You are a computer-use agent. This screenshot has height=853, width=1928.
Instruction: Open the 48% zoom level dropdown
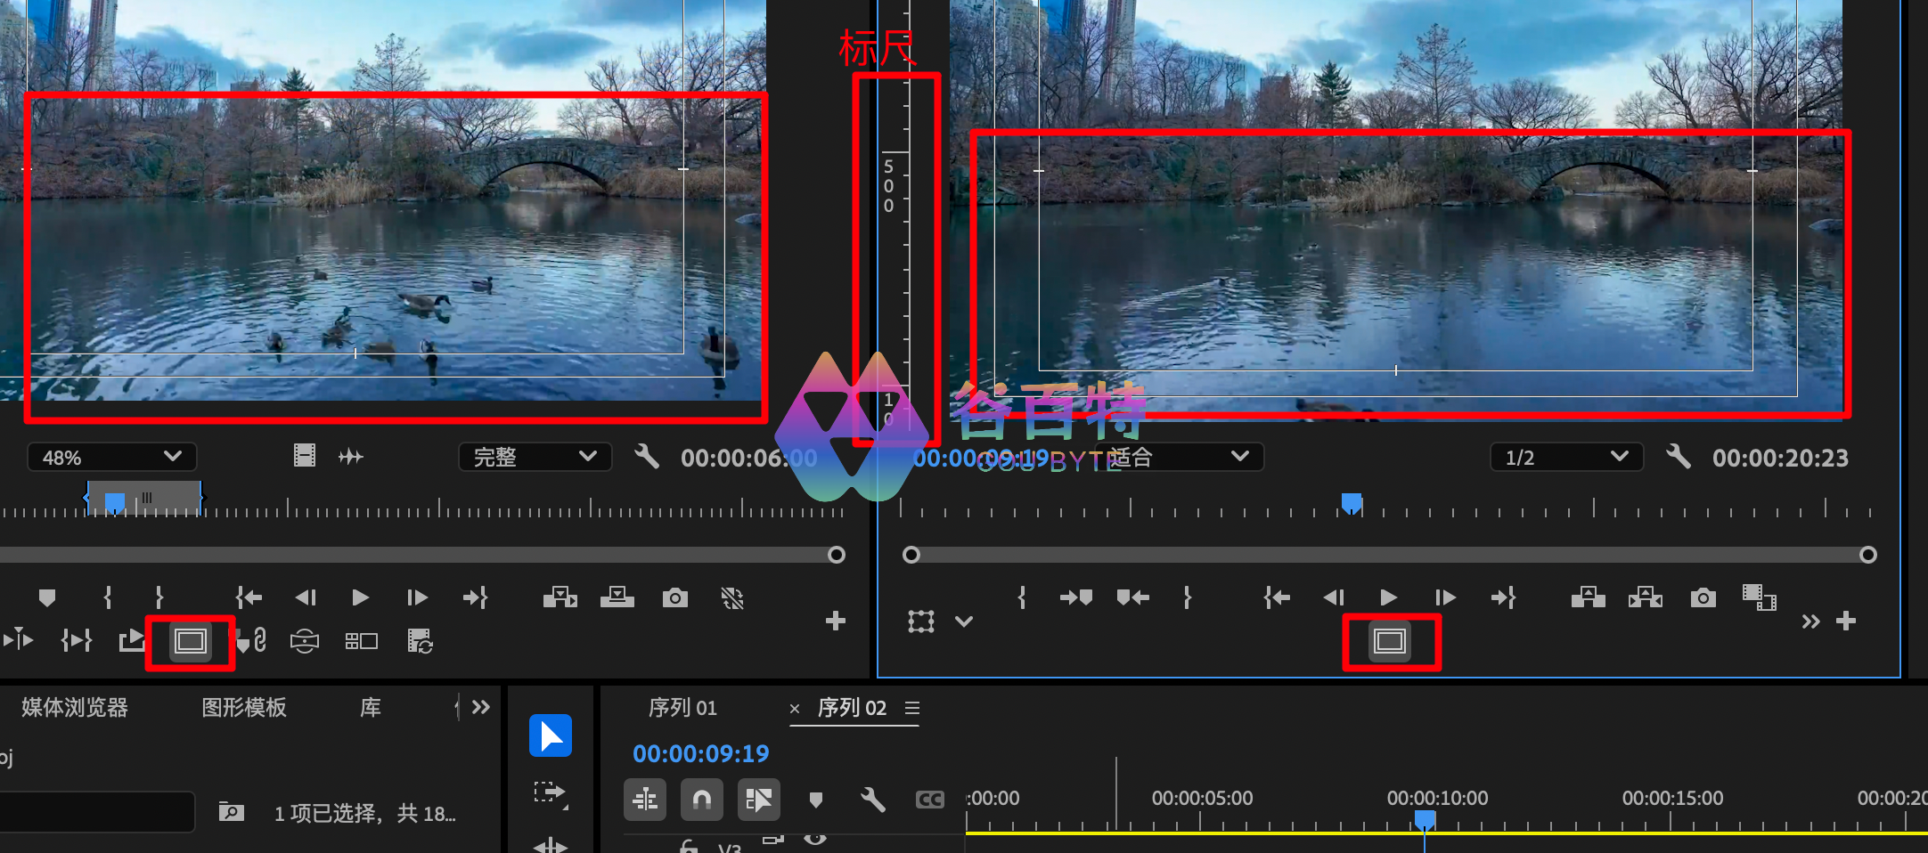point(111,457)
